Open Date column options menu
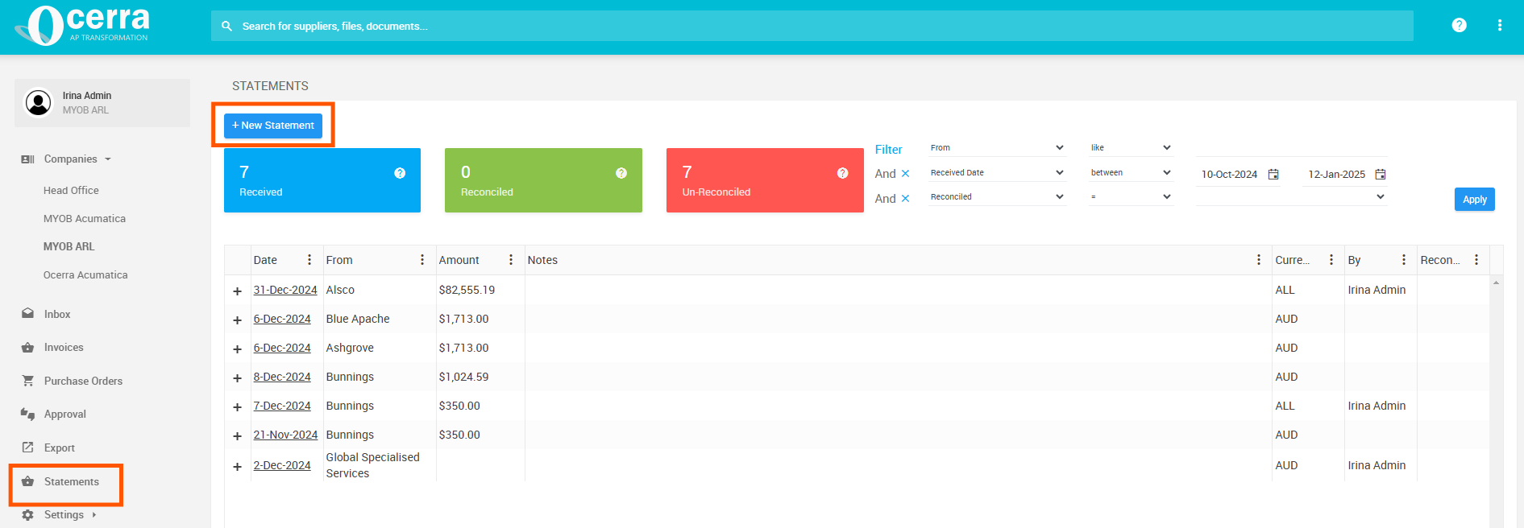Viewport: 1524px width, 528px height. click(309, 260)
